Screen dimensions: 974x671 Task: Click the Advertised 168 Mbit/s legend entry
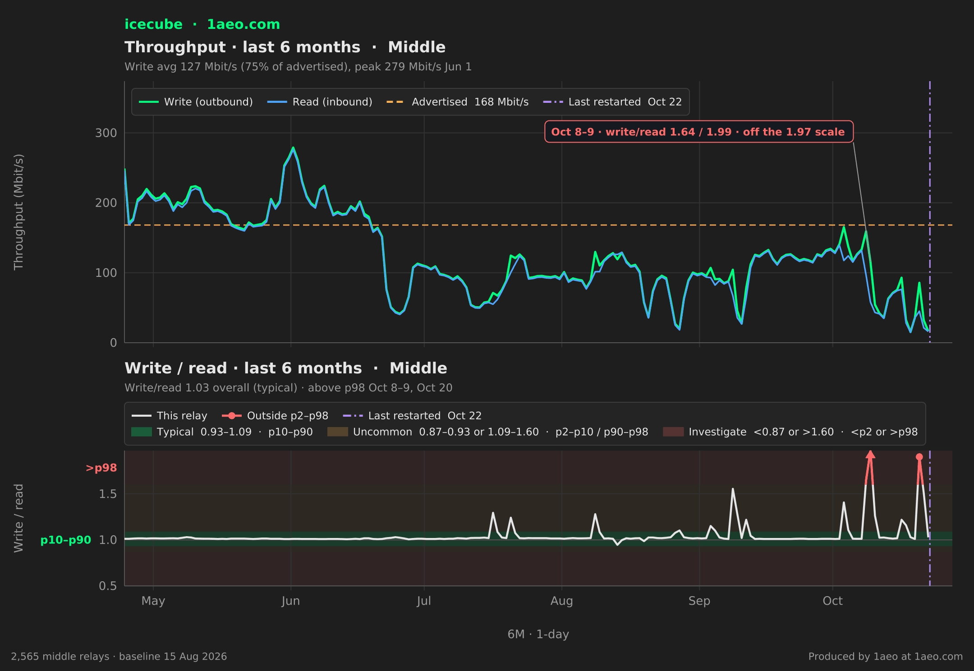click(457, 102)
